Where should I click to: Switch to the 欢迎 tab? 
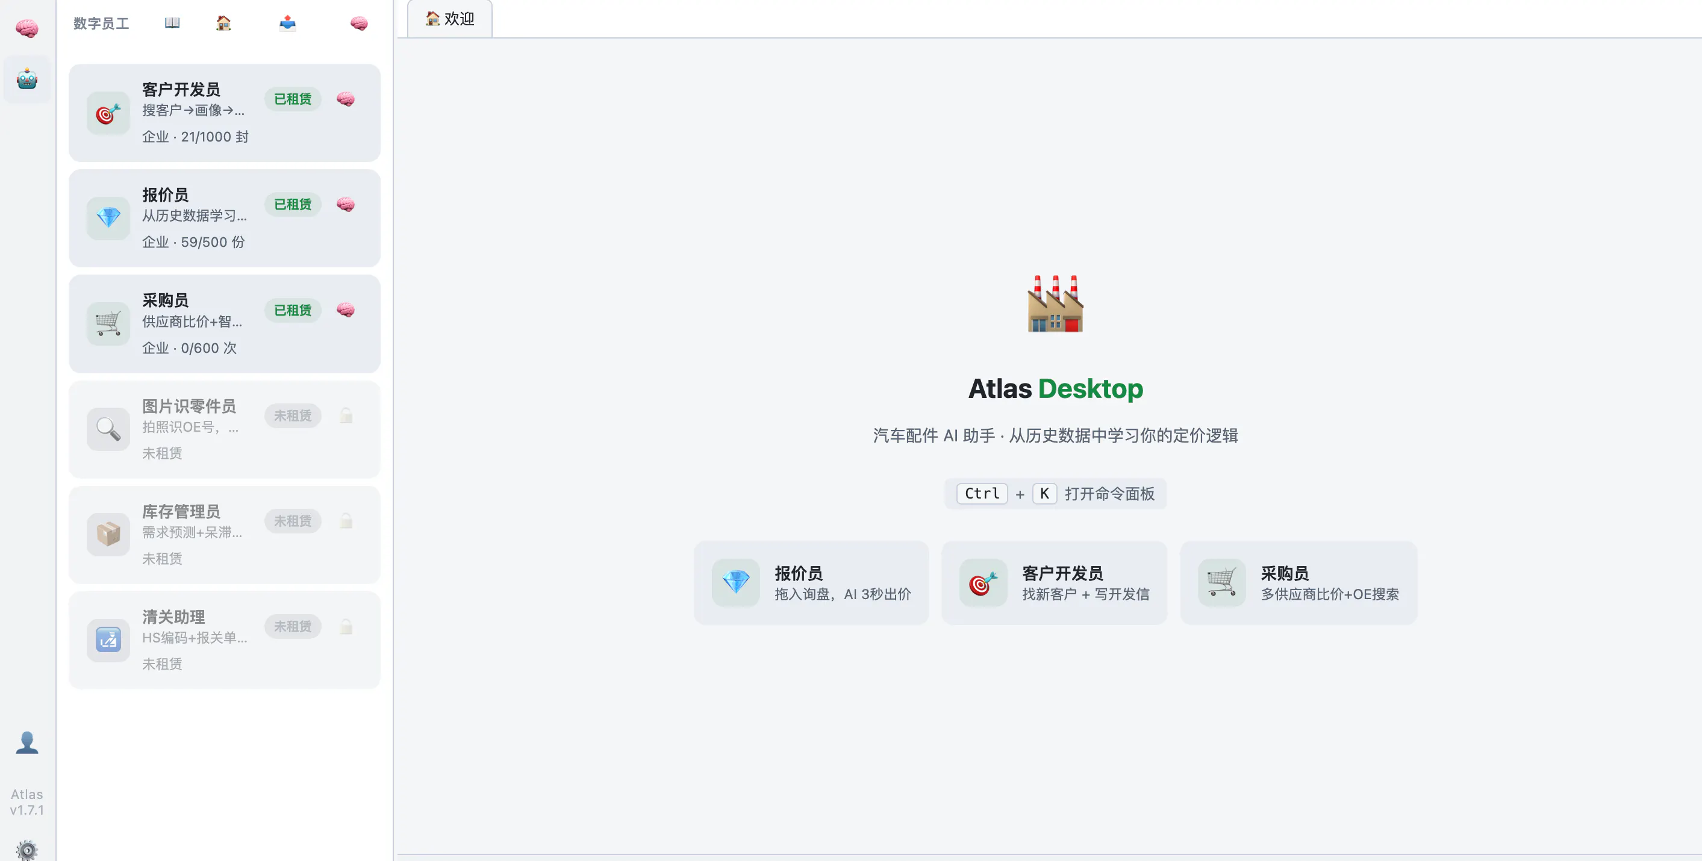click(450, 19)
